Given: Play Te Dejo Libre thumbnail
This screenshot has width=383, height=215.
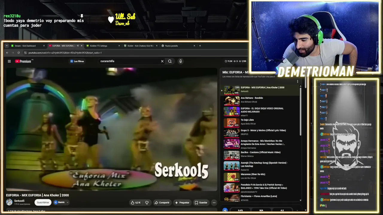Looking at the screenshot, I should click(x=232, y=123).
